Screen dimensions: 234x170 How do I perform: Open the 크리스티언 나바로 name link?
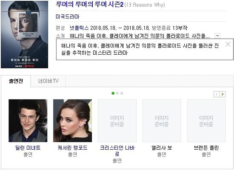coord(117,151)
